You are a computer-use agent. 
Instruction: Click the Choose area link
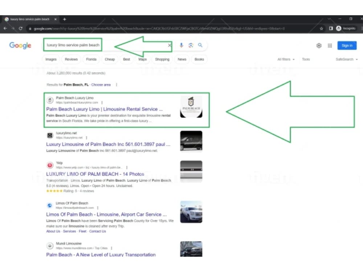click(101, 85)
